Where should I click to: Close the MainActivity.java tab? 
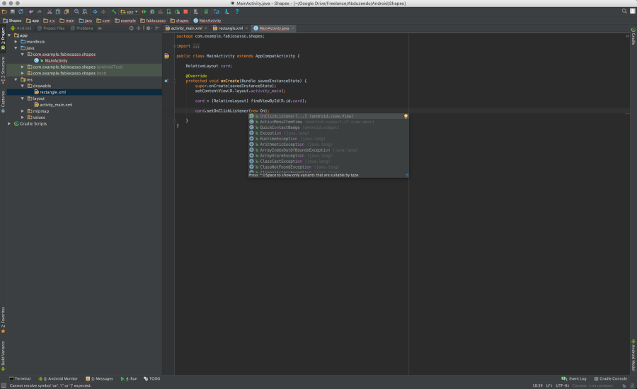click(292, 28)
